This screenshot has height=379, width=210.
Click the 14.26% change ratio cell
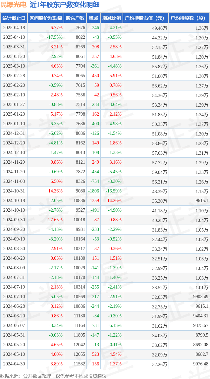pos(115,201)
